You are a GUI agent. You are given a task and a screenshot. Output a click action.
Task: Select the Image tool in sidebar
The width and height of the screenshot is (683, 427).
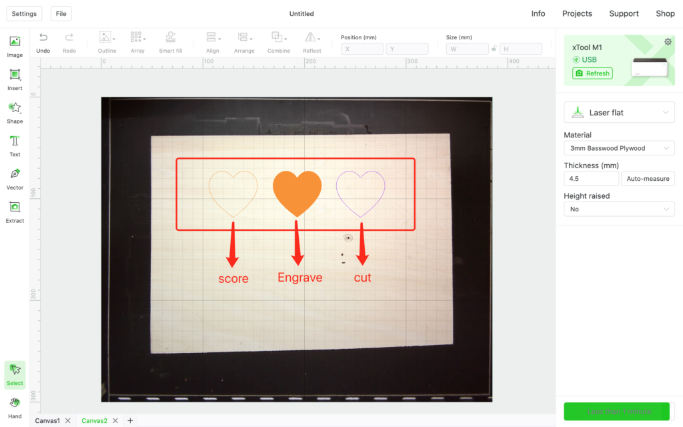(15, 47)
